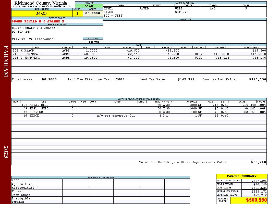Click the Open Space row label
Image resolution: width=268 pixels, height=204 pixels.
tap(21, 195)
